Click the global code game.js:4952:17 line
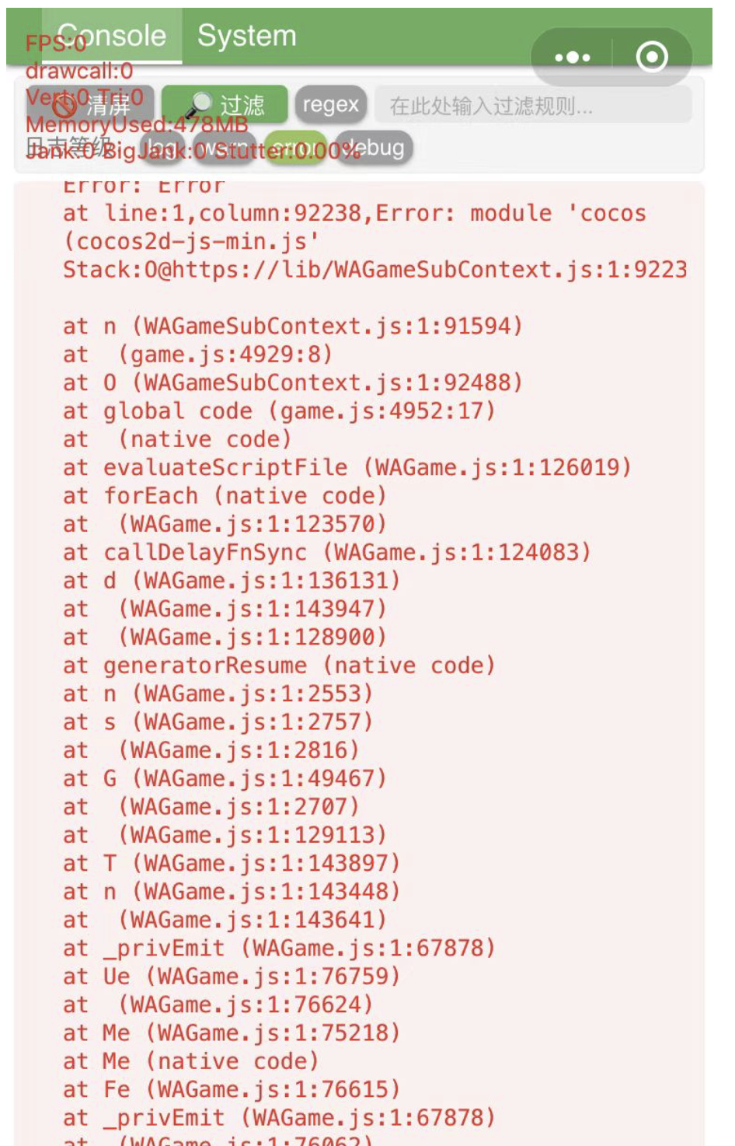Screen dimensions: 735x1146 (x=278, y=411)
